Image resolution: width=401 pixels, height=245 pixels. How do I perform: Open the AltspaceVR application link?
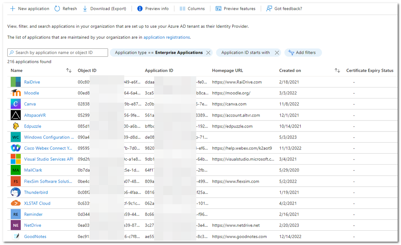[35, 115]
